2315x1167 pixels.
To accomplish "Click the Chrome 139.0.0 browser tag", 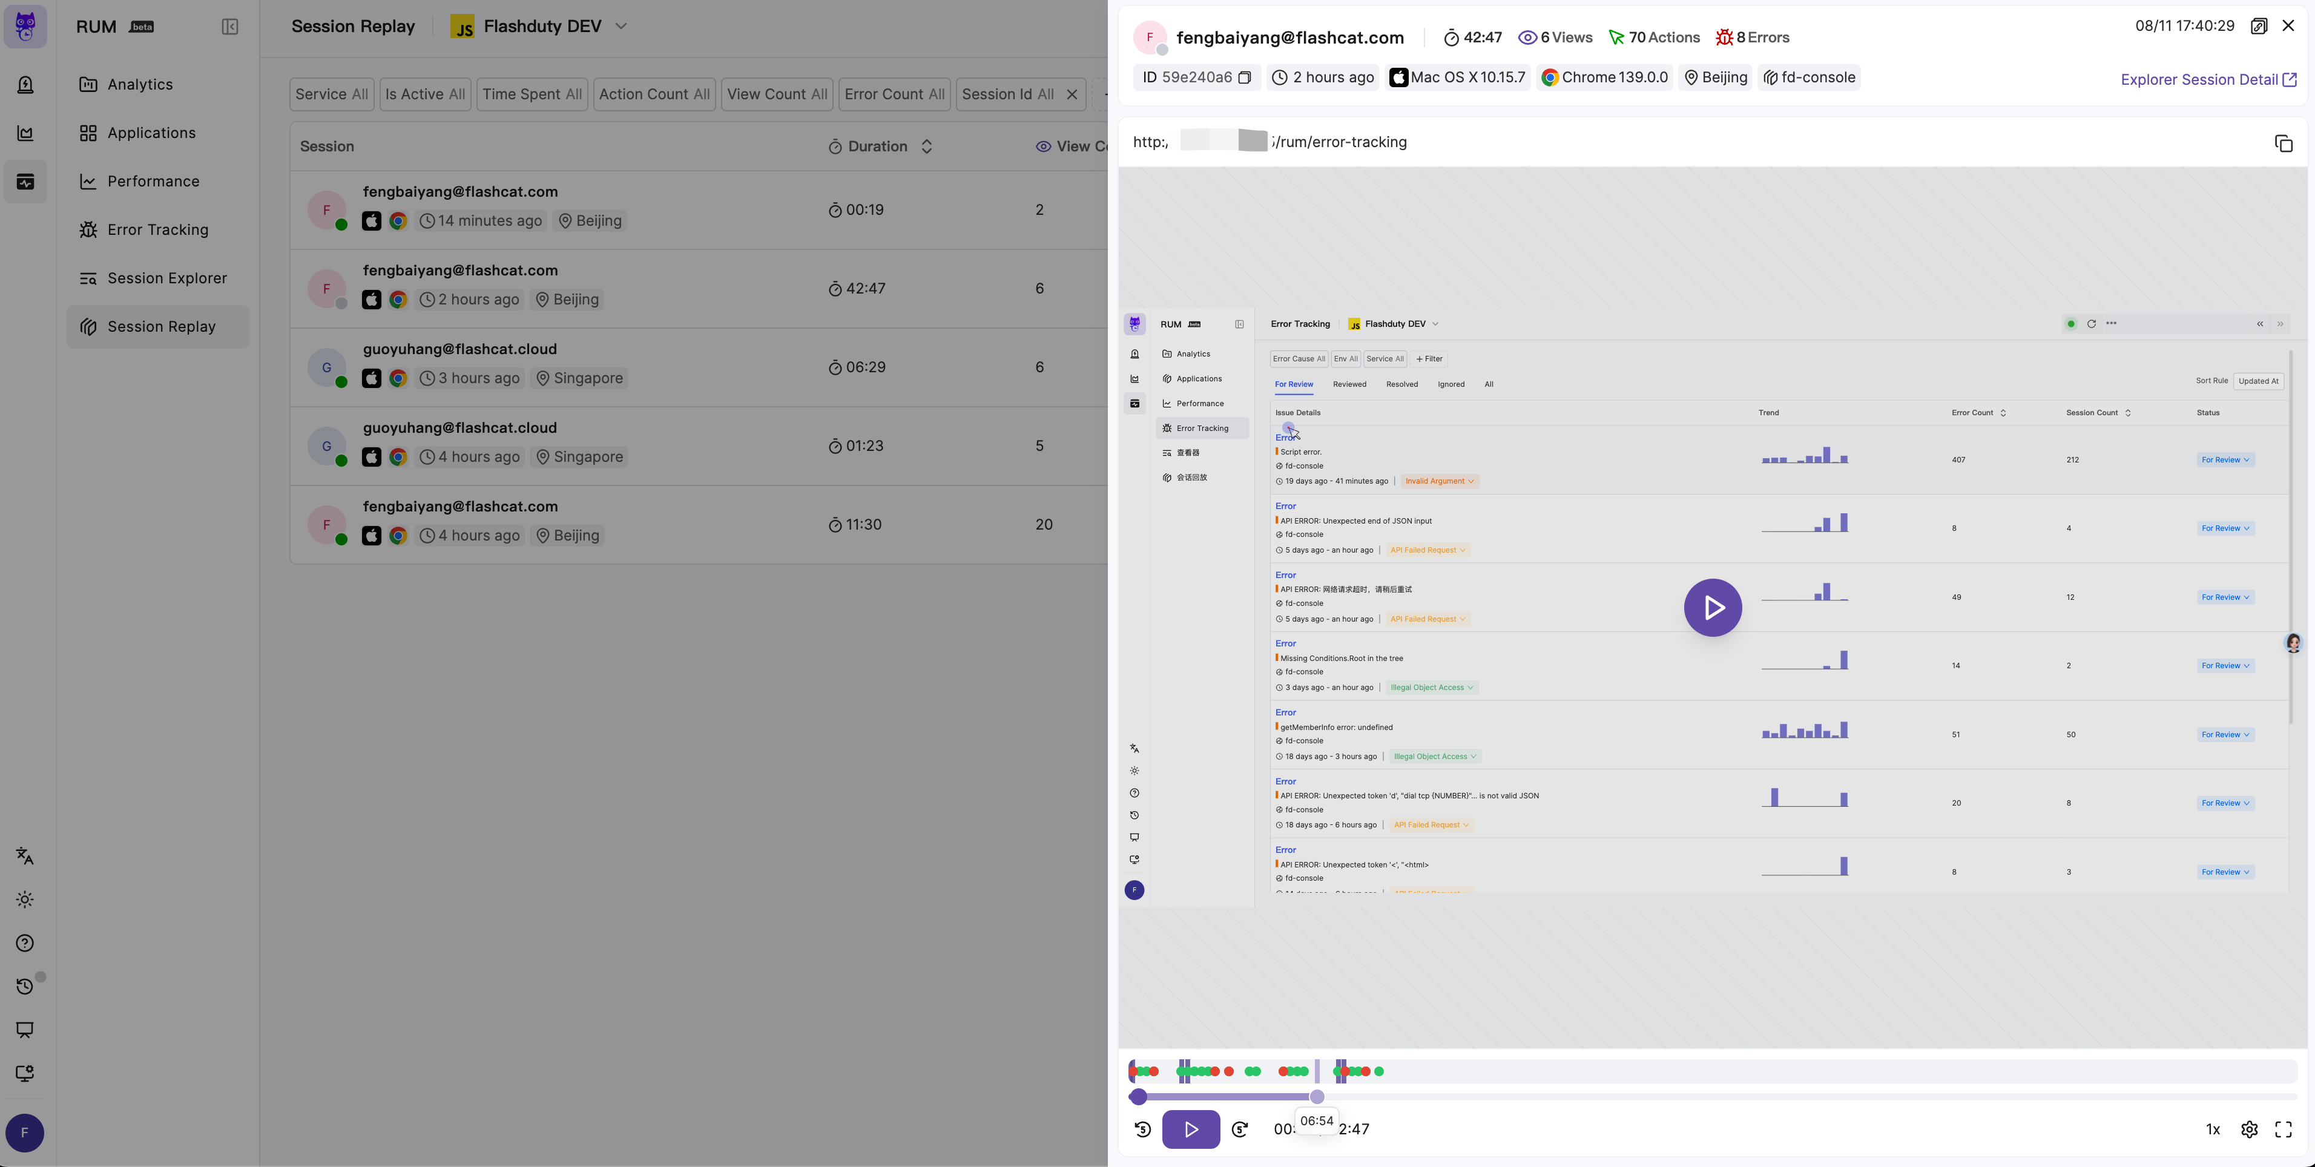I will click(1604, 77).
